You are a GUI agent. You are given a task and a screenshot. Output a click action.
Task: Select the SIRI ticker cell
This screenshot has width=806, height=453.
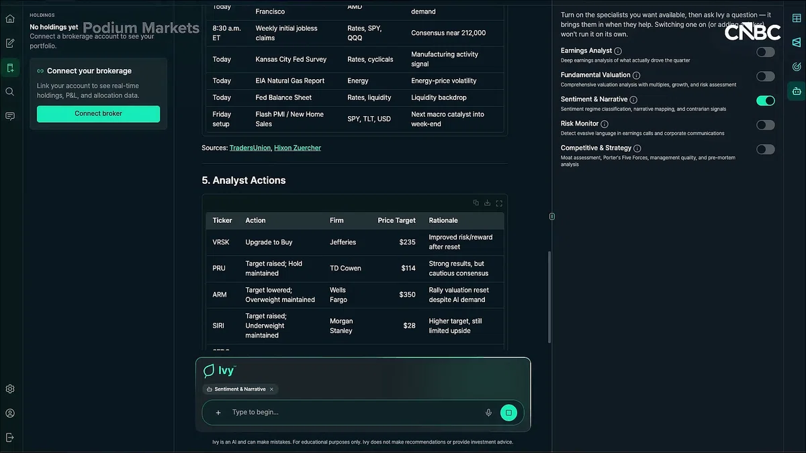(218, 325)
